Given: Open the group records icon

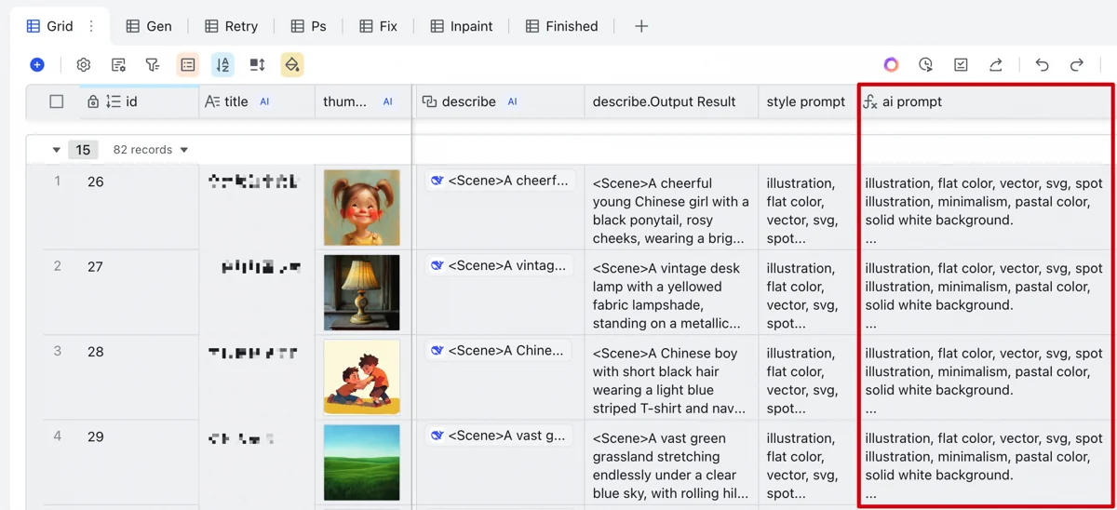Looking at the screenshot, I should point(188,64).
